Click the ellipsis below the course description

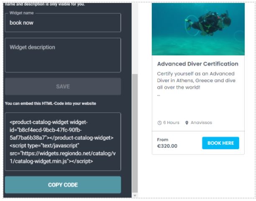[x=159, y=95]
